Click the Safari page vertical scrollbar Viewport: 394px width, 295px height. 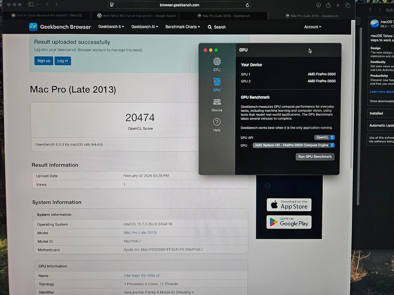[352, 94]
